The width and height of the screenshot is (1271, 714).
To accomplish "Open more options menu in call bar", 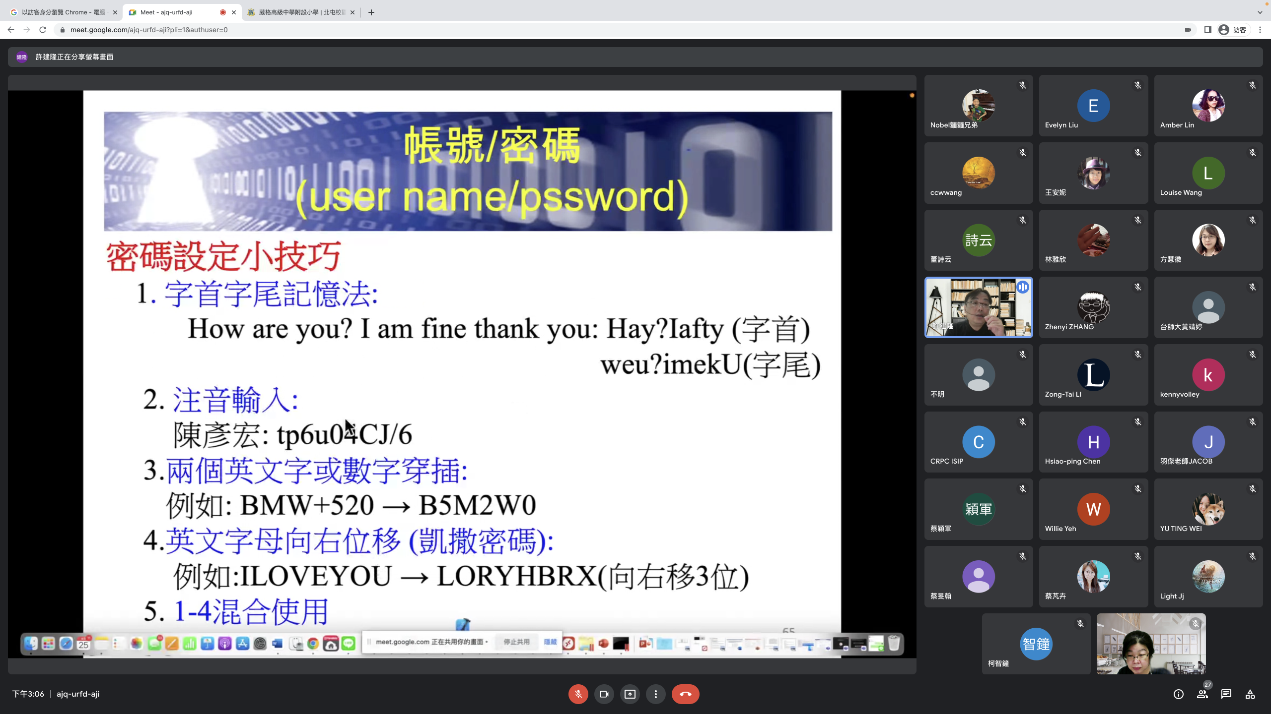I will [655, 694].
